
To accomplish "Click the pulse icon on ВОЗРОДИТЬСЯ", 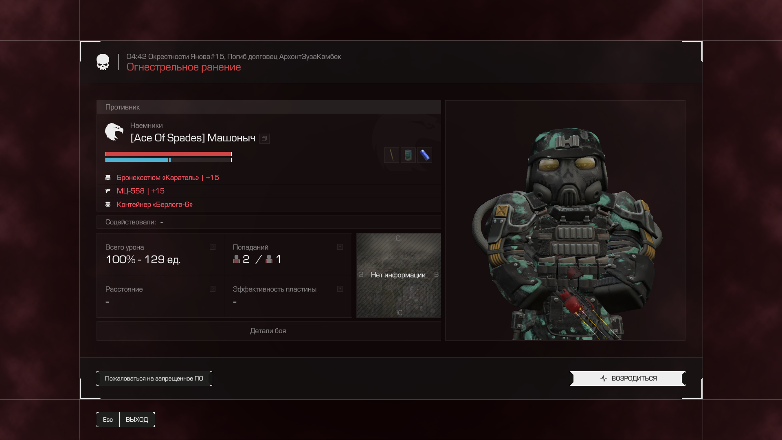I will coord(604,378).
